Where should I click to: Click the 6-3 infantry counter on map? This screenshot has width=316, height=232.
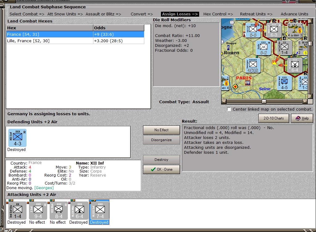point(274,30)
